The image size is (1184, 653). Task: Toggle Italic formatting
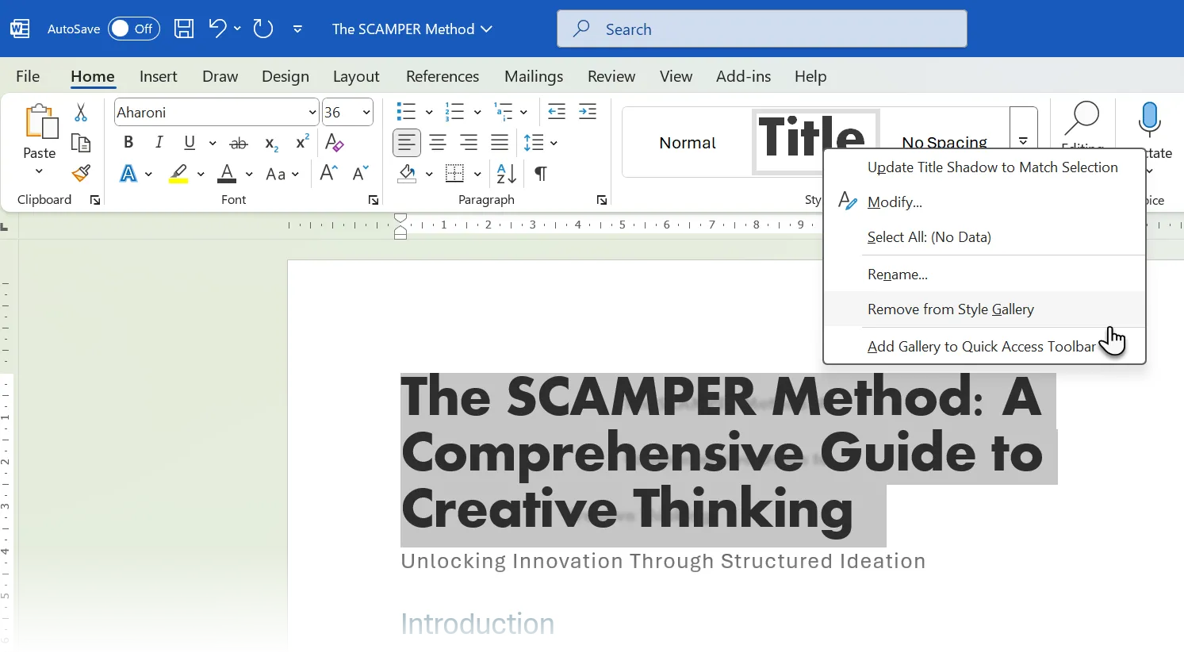(159, 143)
